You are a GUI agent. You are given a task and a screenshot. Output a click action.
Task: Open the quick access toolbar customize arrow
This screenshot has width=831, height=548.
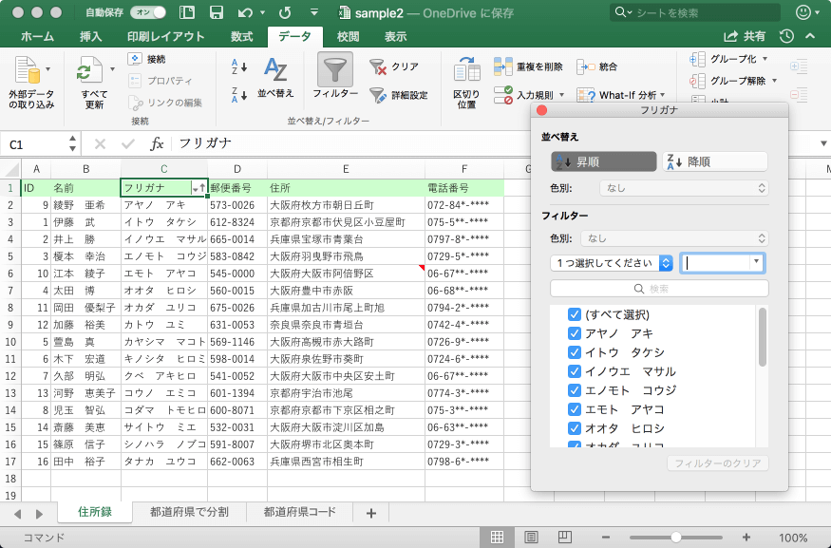click(313, 12)
